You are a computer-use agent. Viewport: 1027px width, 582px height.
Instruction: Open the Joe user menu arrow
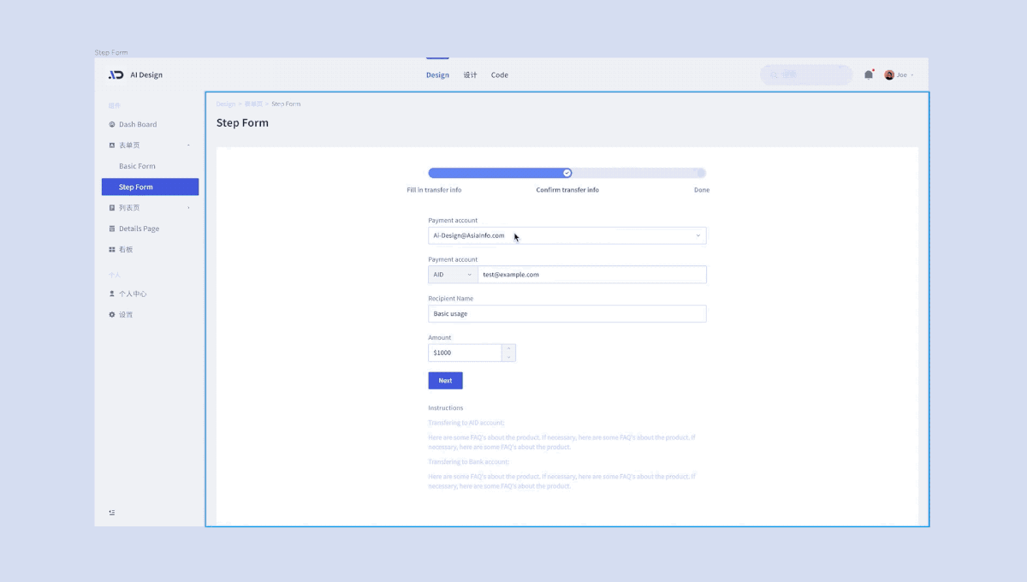click(912, 75)
